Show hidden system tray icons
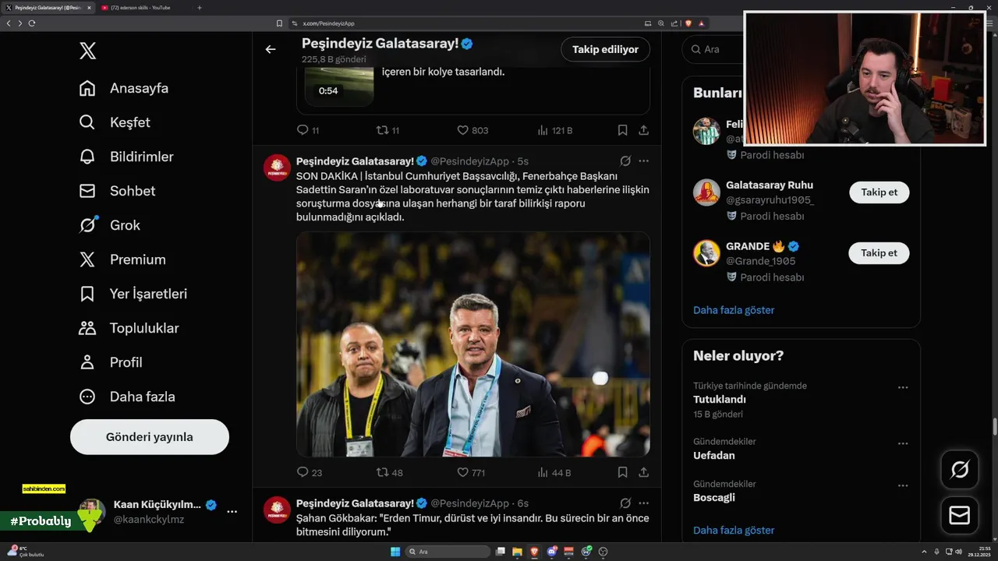The height and width of the screenshot is (561, 998). (x=925, y=552)
